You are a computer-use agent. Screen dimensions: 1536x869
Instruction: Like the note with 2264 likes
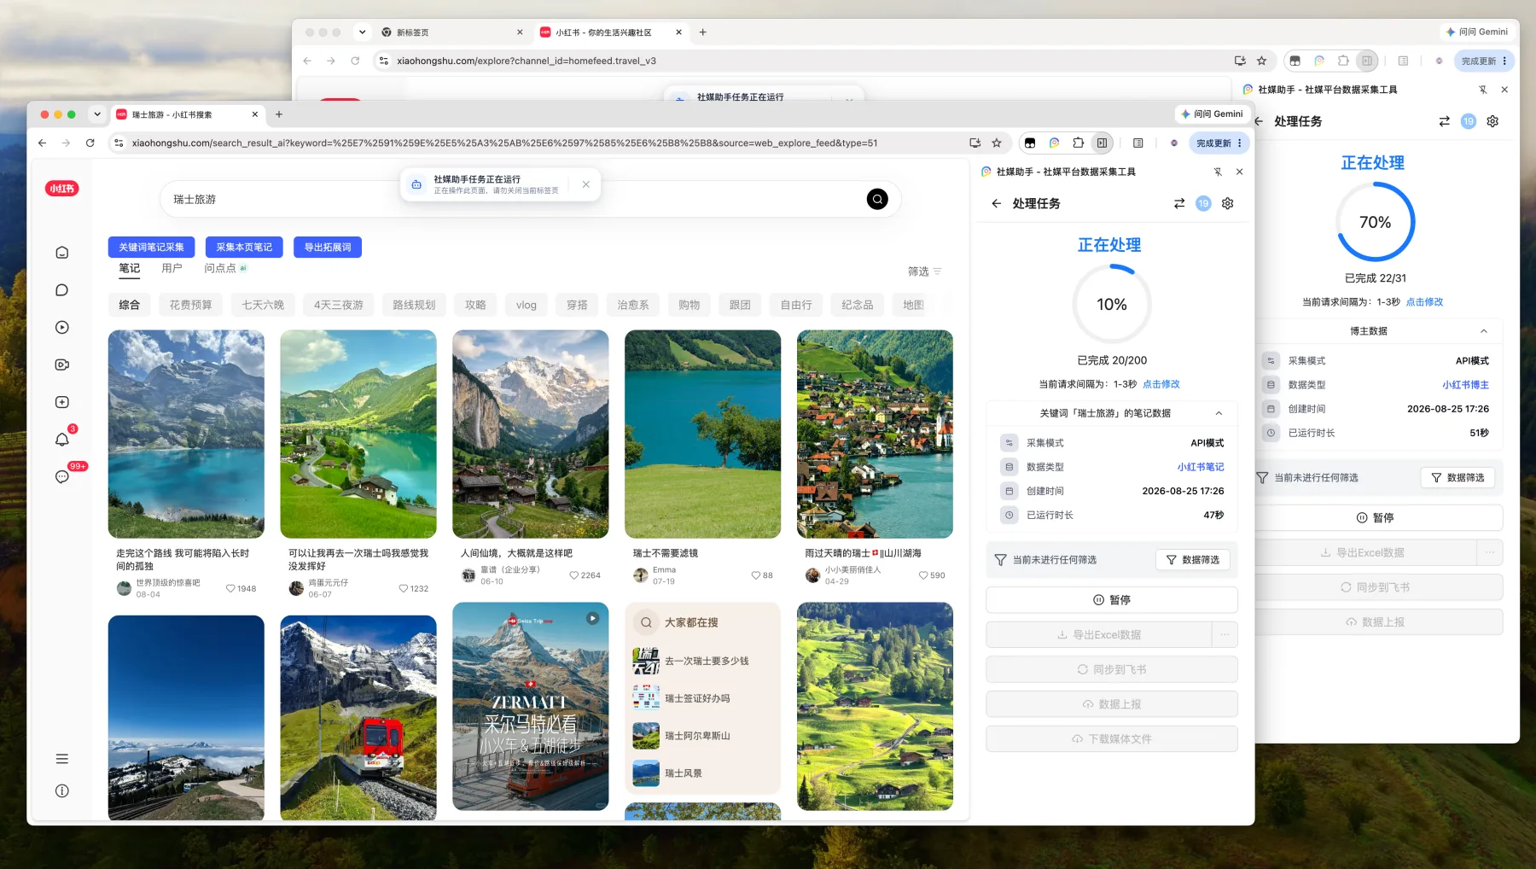point(574,575)
